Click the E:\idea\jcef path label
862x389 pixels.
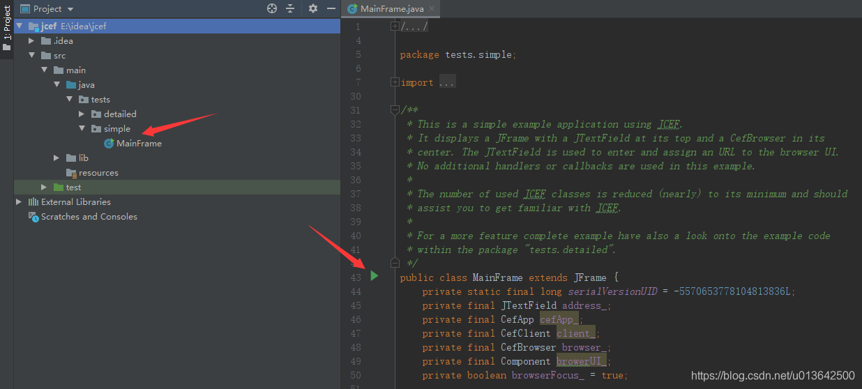83,26
